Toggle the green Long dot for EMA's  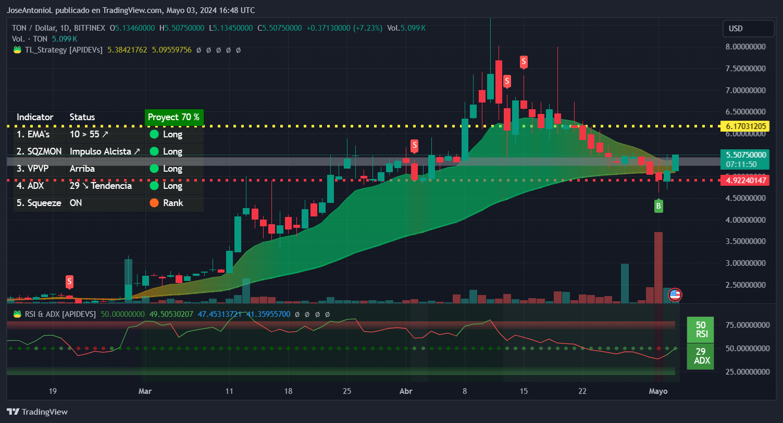pyautogui.click(x=154, y=134)
